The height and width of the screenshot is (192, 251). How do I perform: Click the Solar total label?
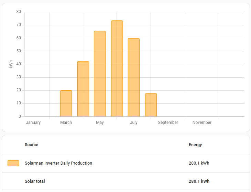35,181
